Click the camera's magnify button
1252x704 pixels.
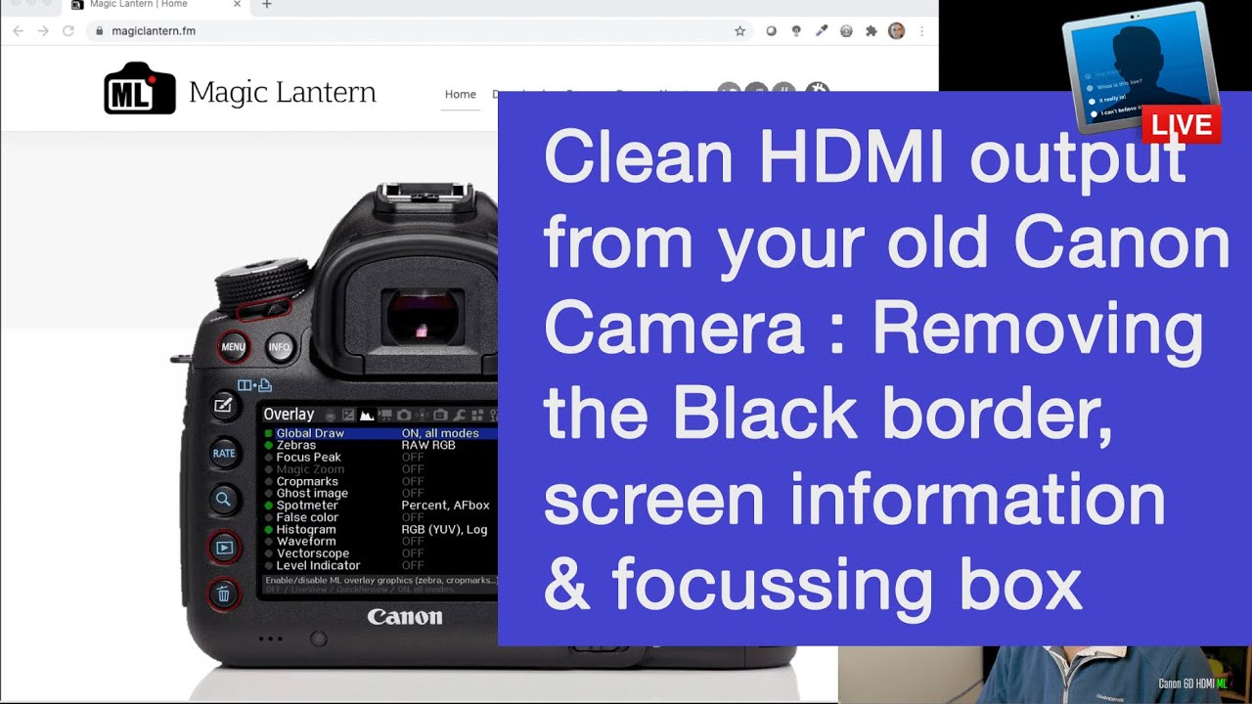coord(223,500)
